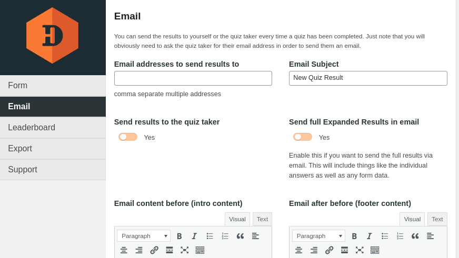Insert Read More tag in intro editor
The width and height of the screenshot is (459, 258).
coord(169,250)
